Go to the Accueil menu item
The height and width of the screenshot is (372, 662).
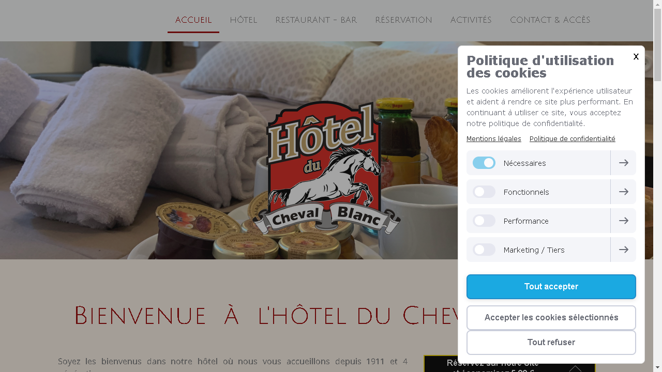tap(193, 20)
